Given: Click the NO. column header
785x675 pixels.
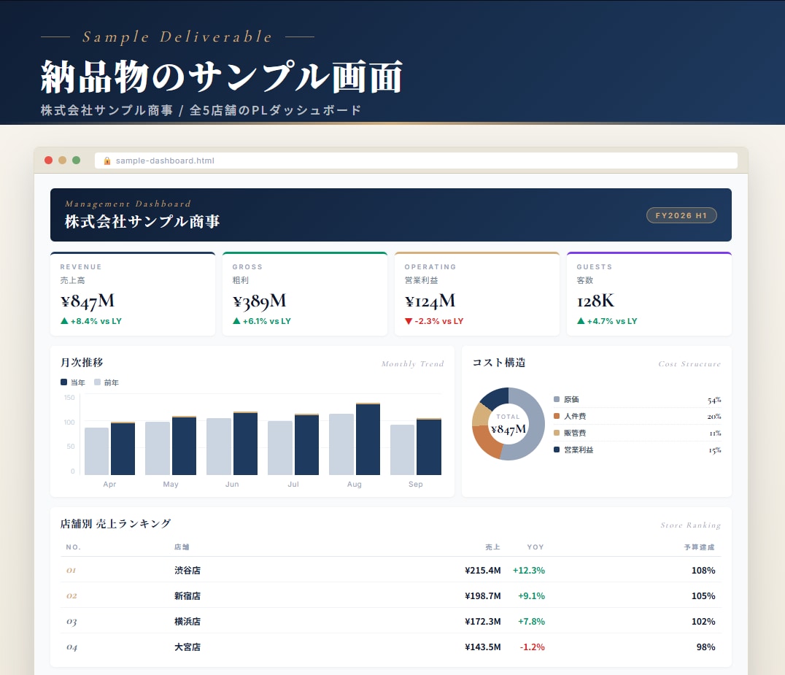Looking at the screenshot, I should (73, 547).
